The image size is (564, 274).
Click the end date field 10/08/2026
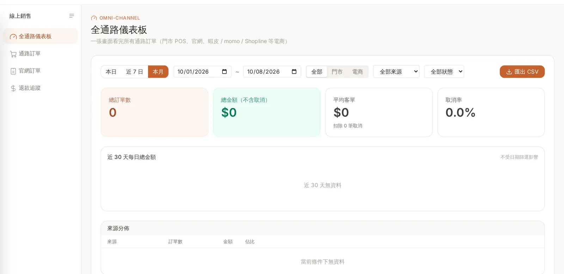point(272,72)
